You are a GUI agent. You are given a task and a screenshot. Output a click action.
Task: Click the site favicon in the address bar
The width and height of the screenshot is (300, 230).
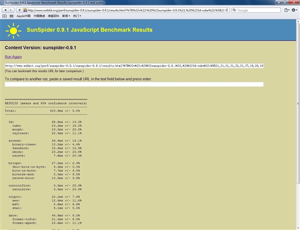pos(25,10)
